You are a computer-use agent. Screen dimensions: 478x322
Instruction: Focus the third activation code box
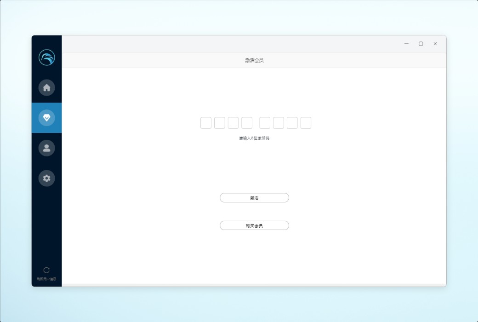[233, 123]
